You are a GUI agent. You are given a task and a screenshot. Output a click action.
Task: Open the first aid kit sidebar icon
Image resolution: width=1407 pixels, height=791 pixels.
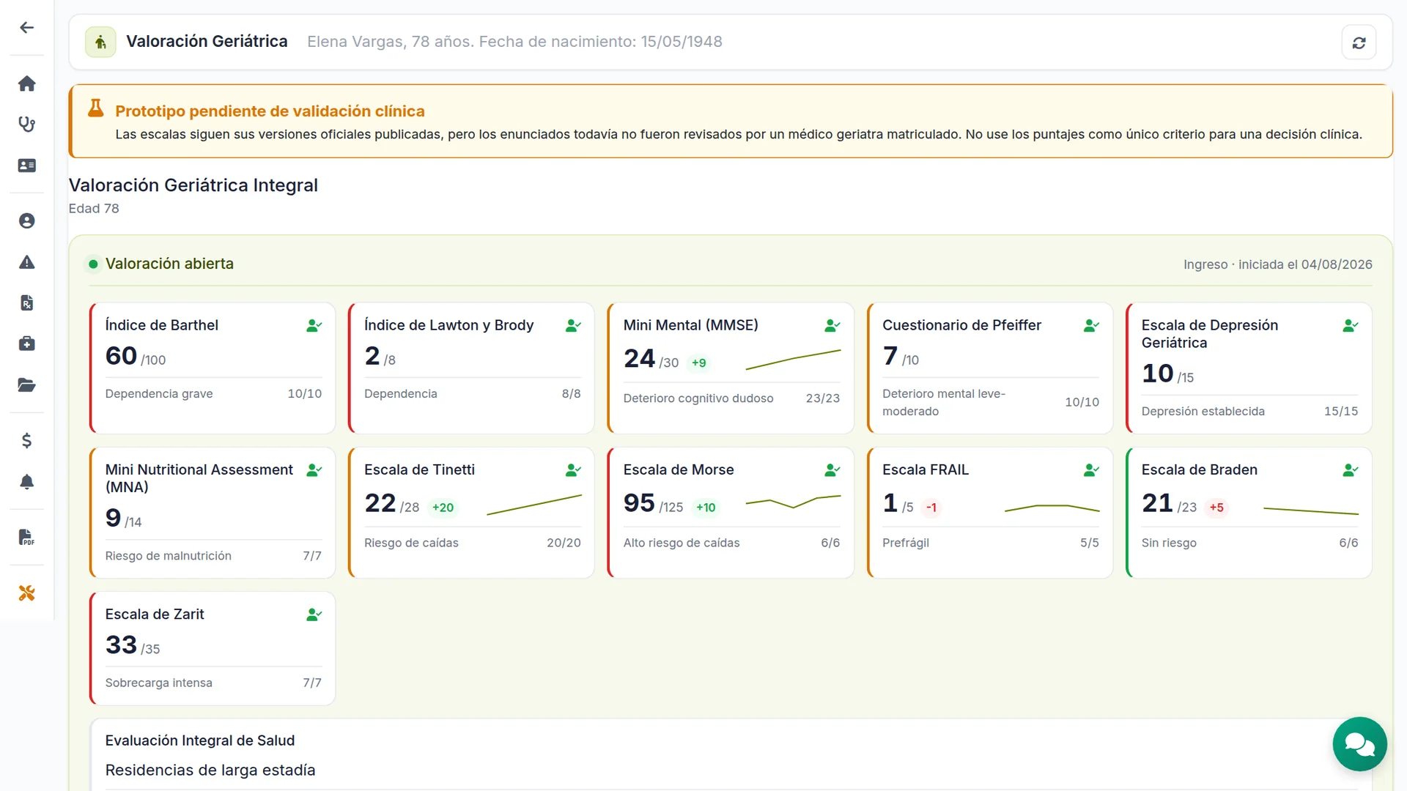[26, 343]
